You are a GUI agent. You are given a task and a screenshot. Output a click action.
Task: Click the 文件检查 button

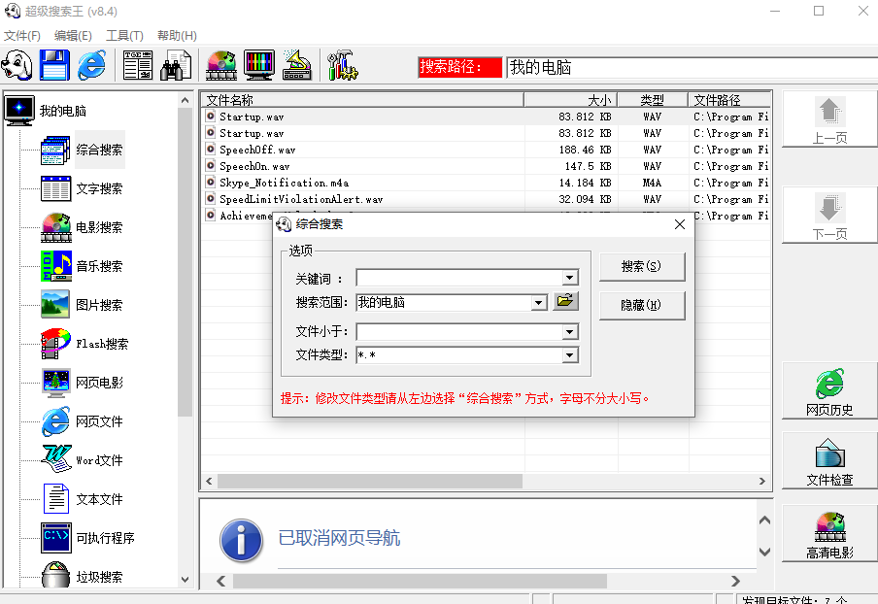point(829,460)
